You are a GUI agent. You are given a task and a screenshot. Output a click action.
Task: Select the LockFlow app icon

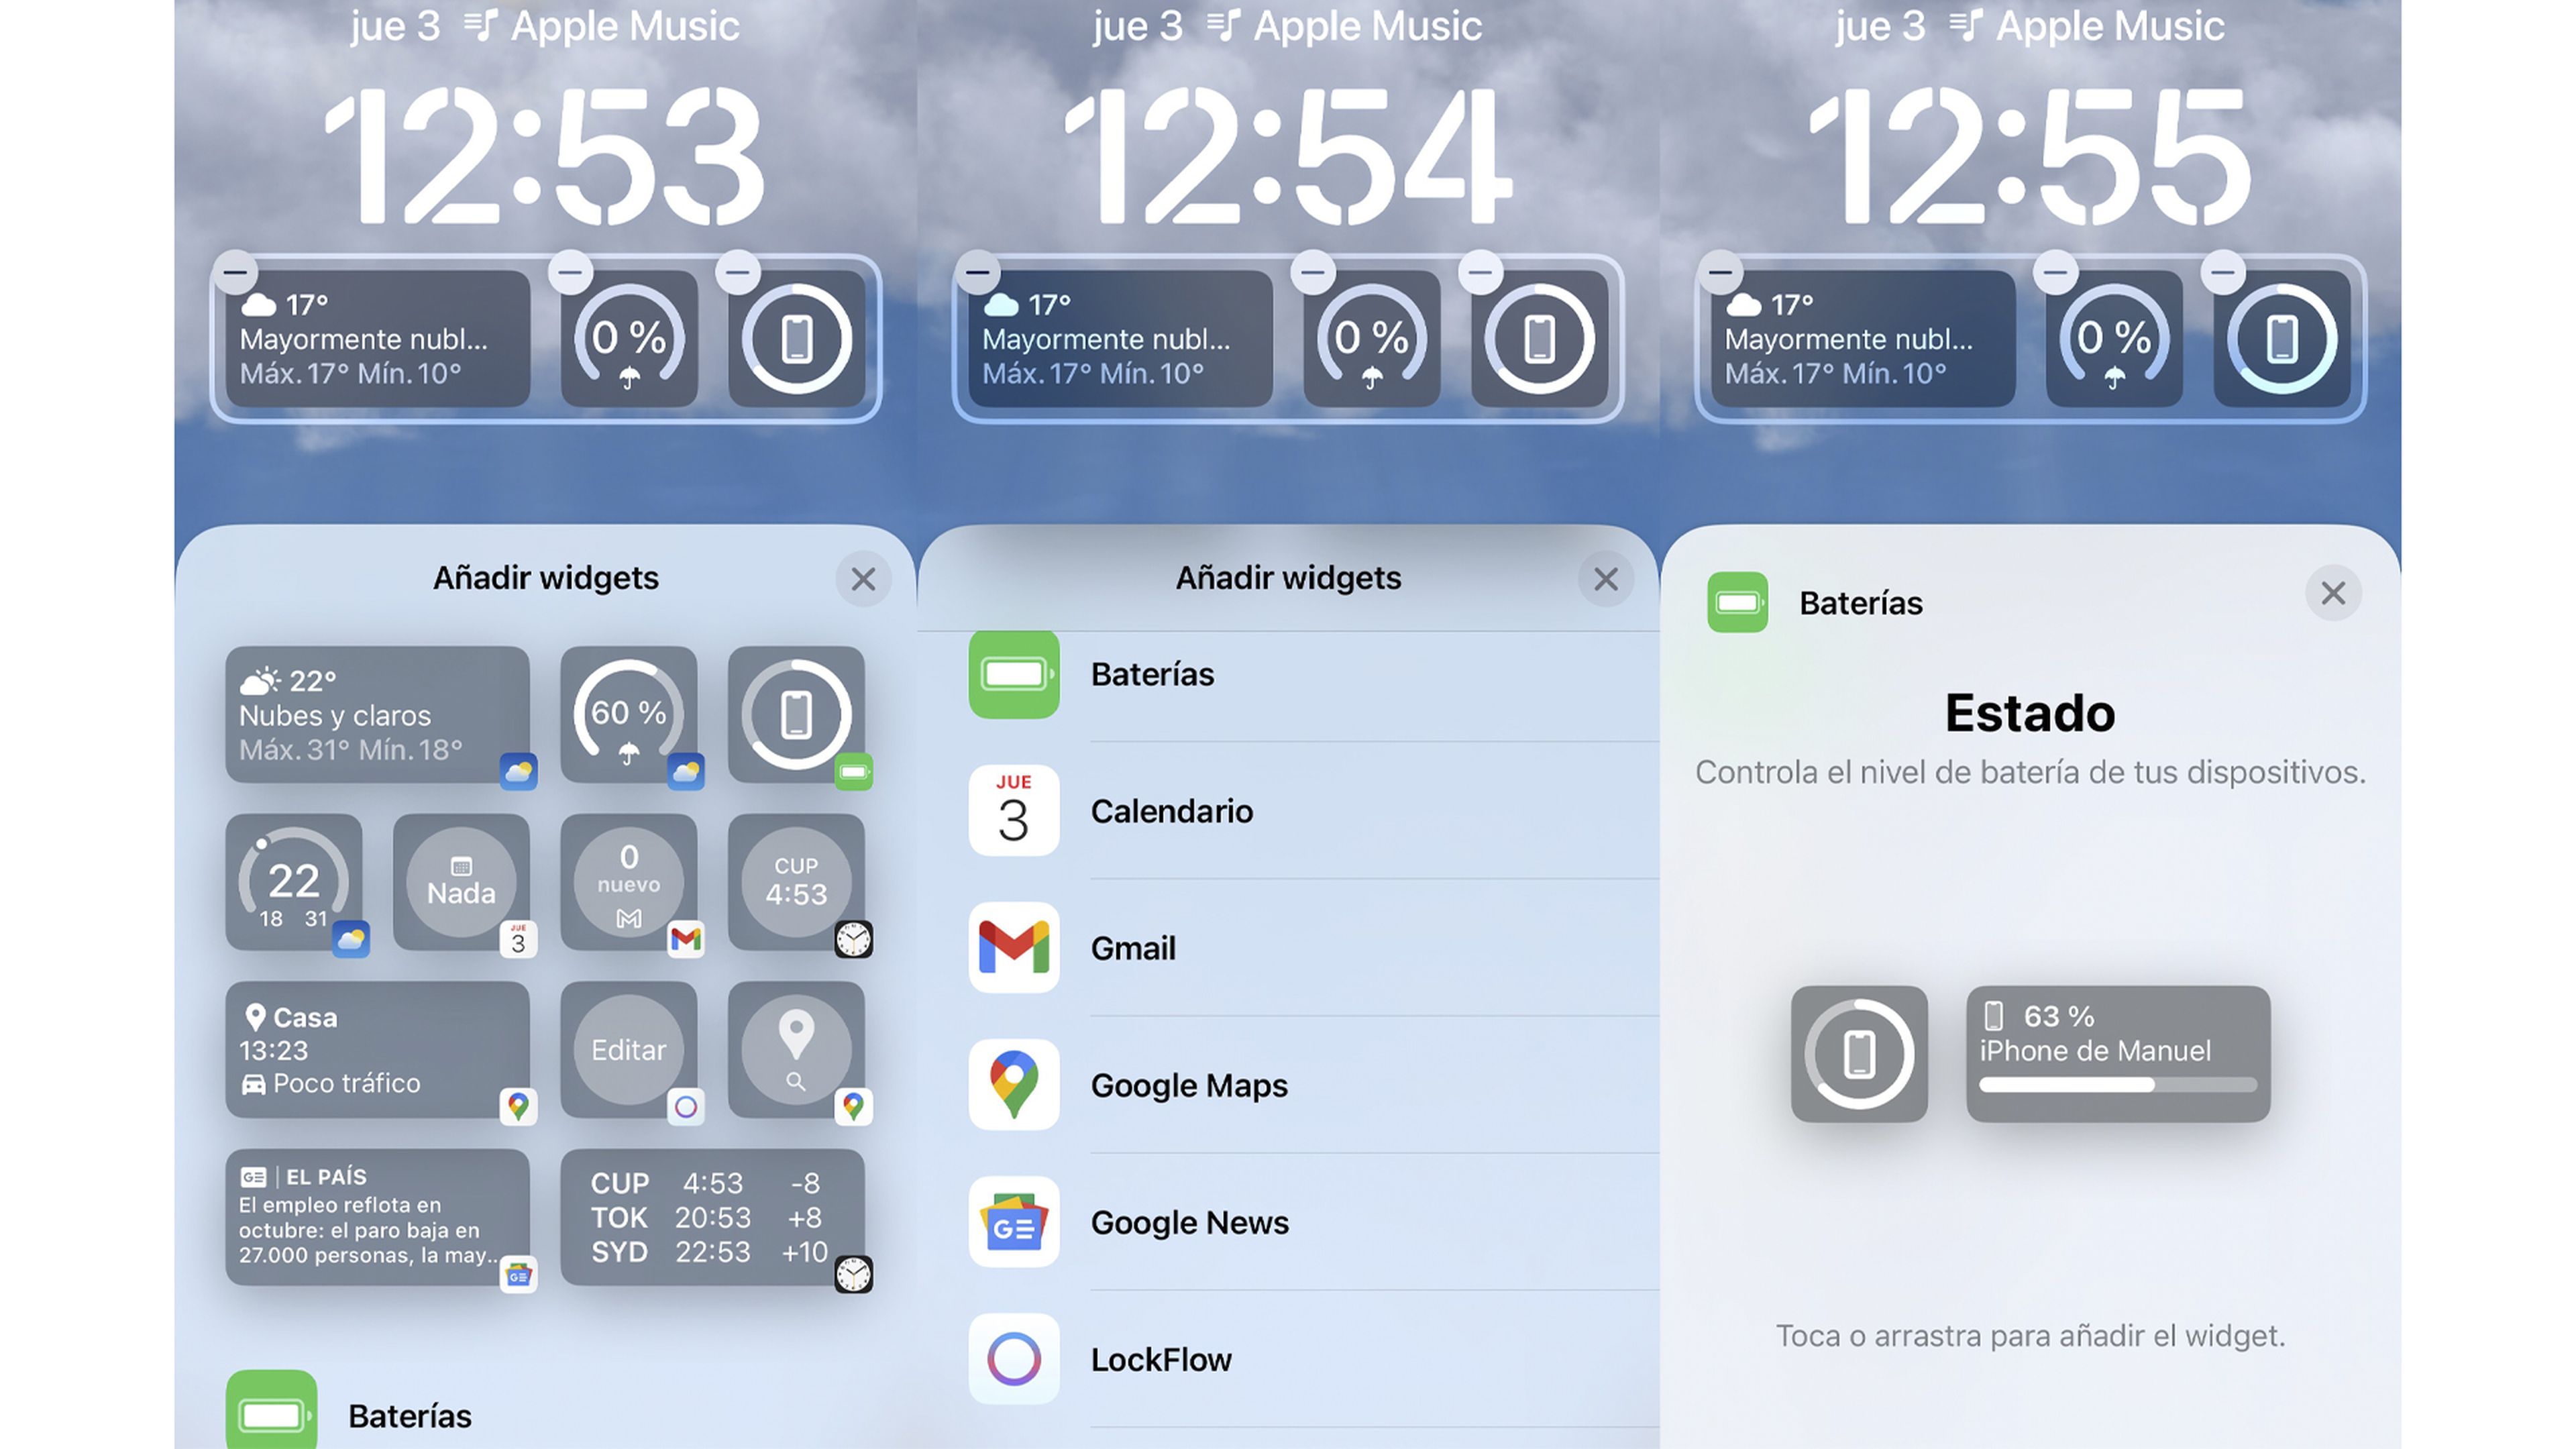tap(1014, 1358)
